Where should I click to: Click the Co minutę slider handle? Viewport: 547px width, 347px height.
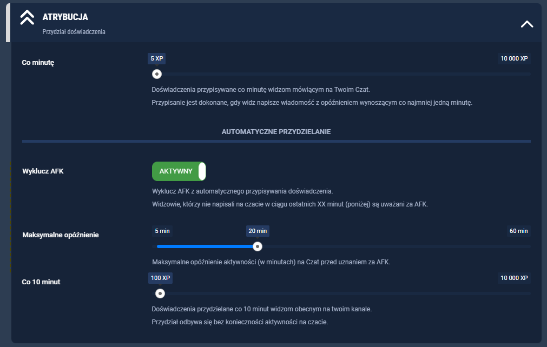tap(157, 74)
